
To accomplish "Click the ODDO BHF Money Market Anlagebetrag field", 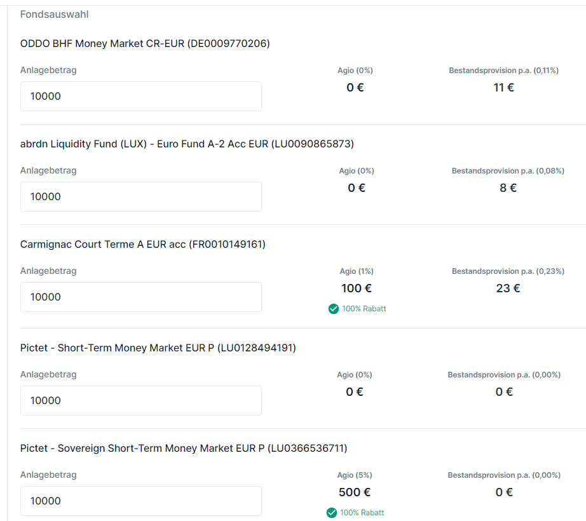I will click(x=140, y=97).
